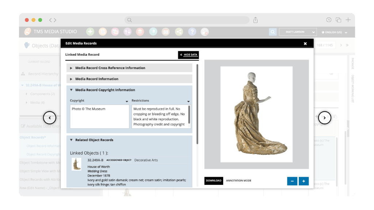374x210 pixels.
Task: Click the green add new record icon
Action: (90, 32)
